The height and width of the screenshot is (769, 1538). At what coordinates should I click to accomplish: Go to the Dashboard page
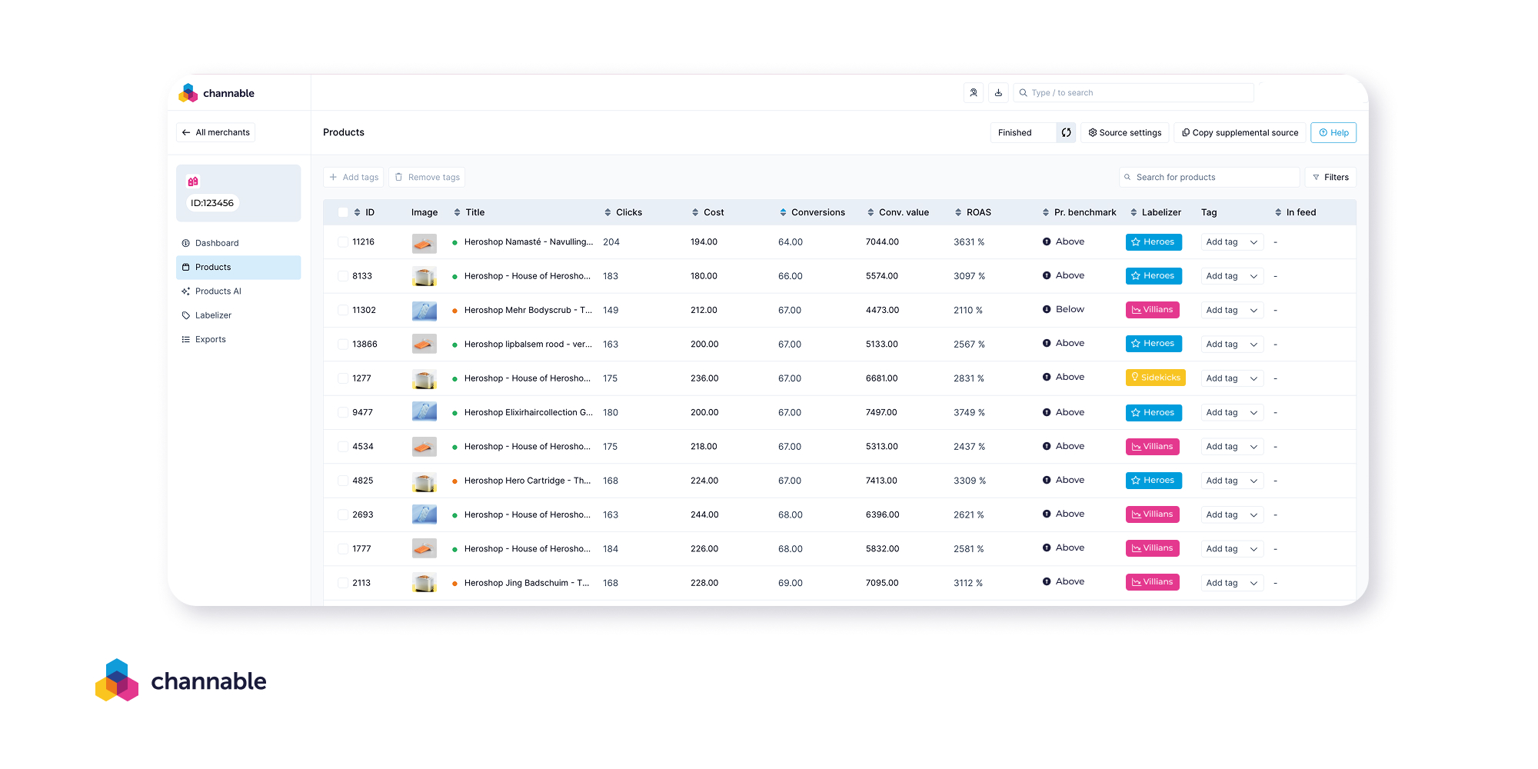(x=238, y=243)
